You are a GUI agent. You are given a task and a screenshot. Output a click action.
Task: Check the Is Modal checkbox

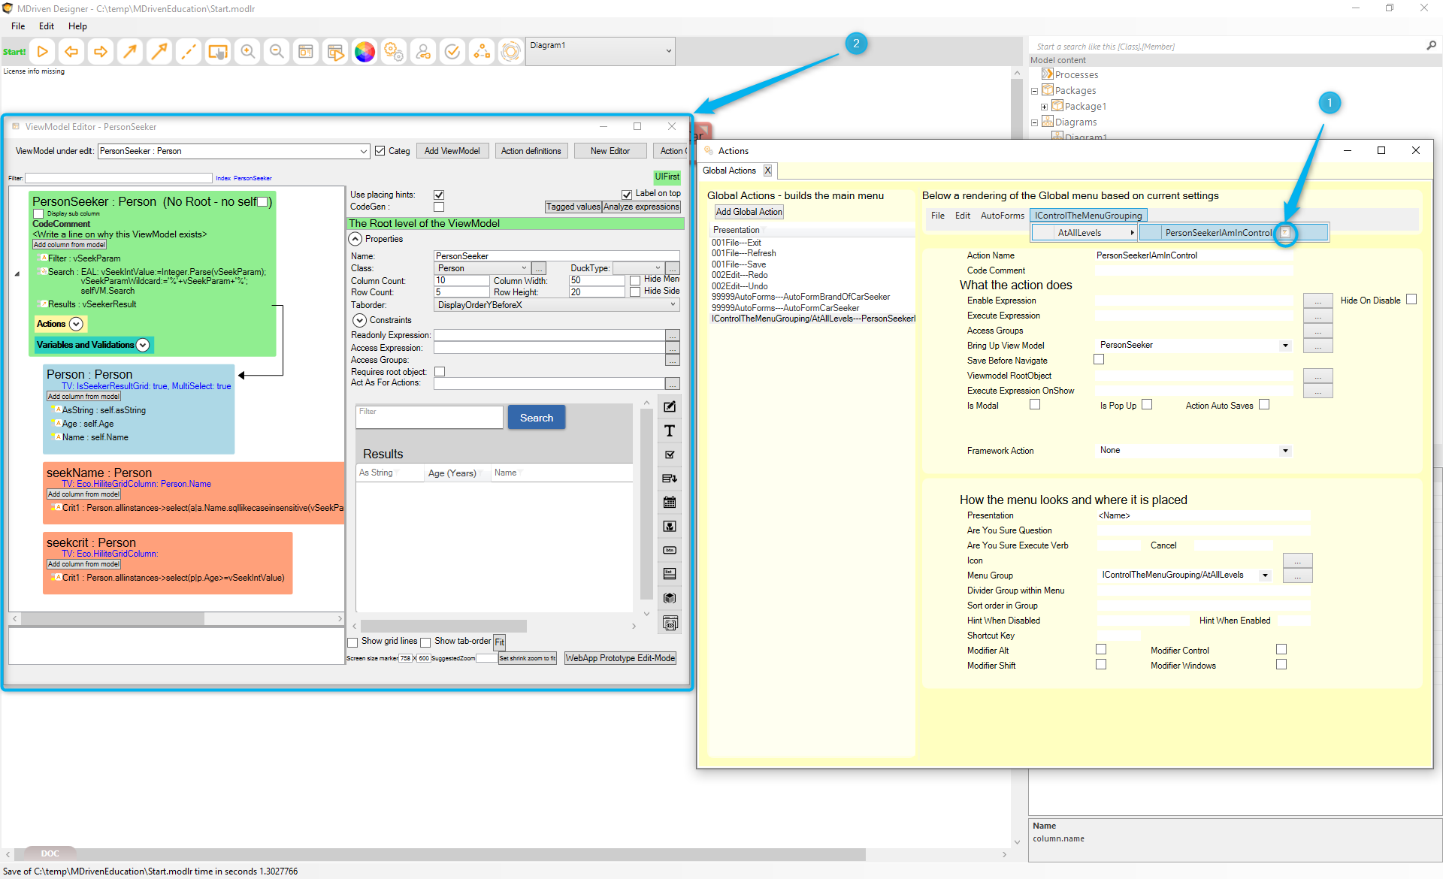point(1035,405)
